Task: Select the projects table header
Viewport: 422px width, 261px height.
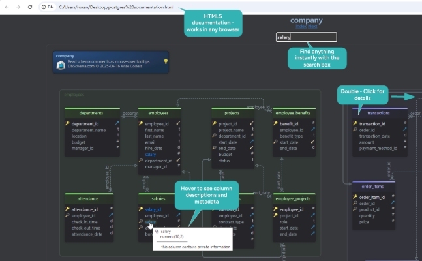Action: (233, 112)
